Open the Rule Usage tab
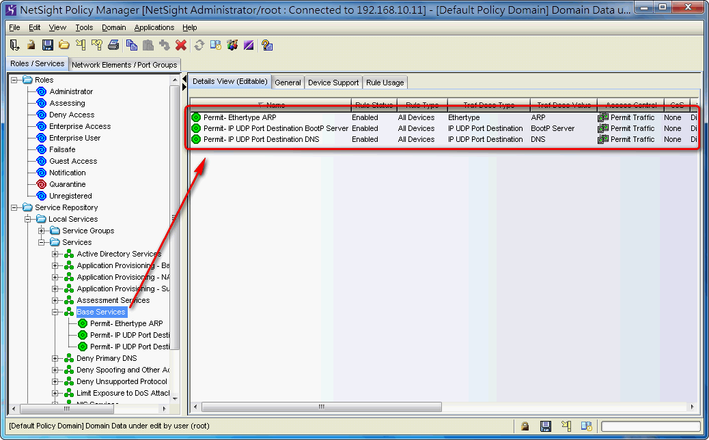 click(x=385, y=83)
